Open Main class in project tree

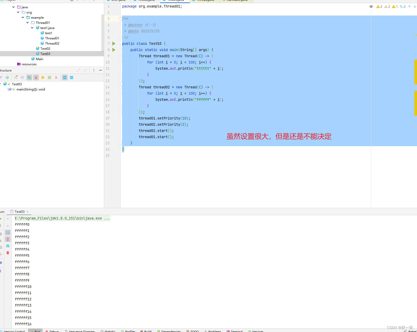[39, 59]
